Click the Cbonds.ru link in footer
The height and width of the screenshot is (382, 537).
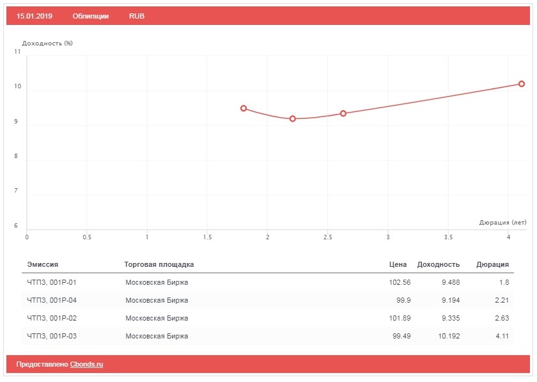(86, 364)
